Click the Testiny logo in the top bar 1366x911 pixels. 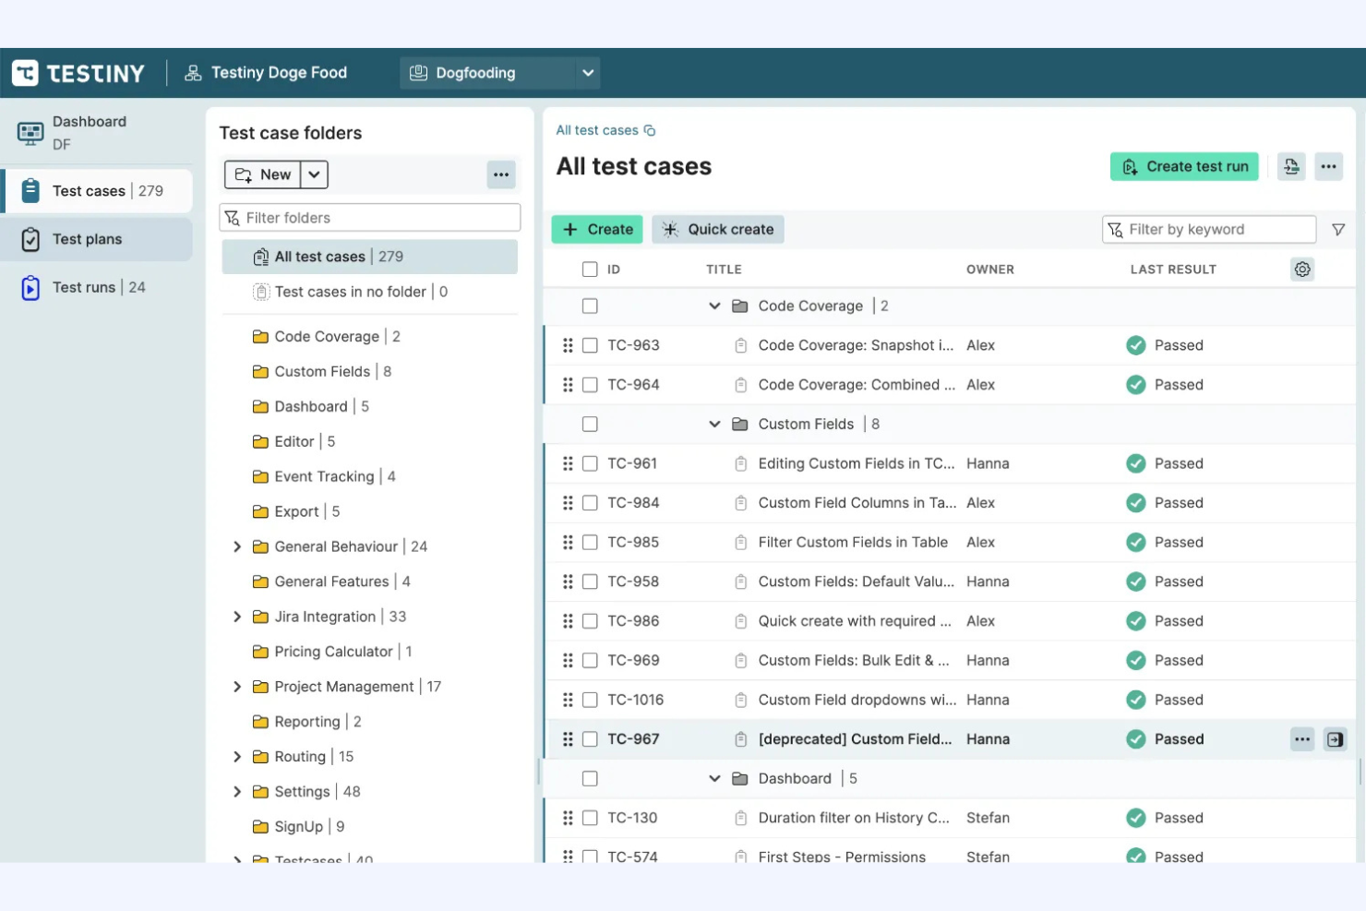[x=78, y=72]
